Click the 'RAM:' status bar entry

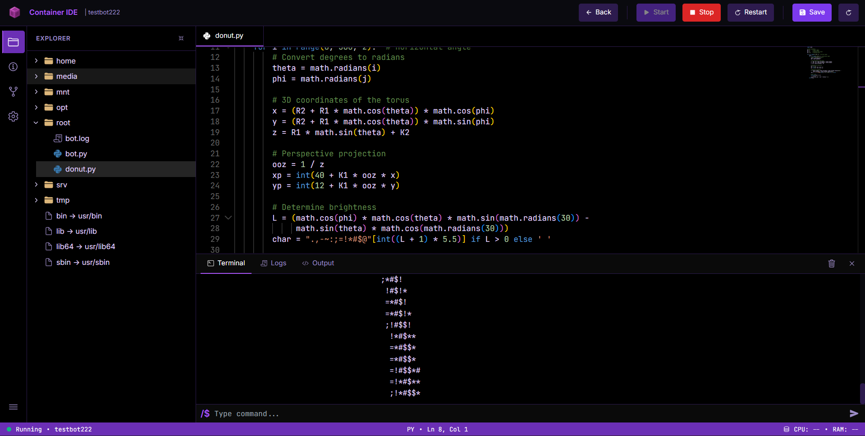pyautogui.click(x=845, y=429)
